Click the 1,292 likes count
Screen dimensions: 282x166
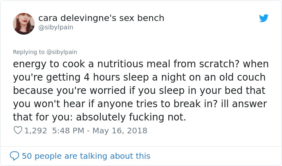click(36, 131)
